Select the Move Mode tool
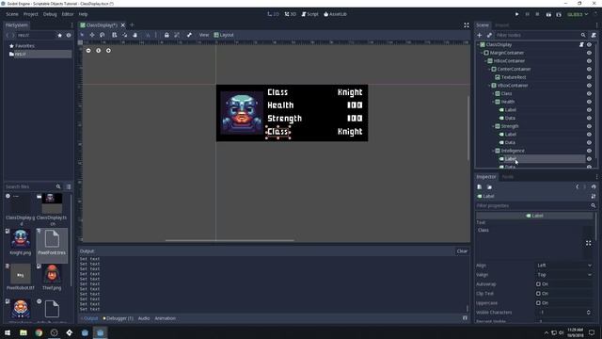This screenshot has width=602, height=339. coord(92,35)
